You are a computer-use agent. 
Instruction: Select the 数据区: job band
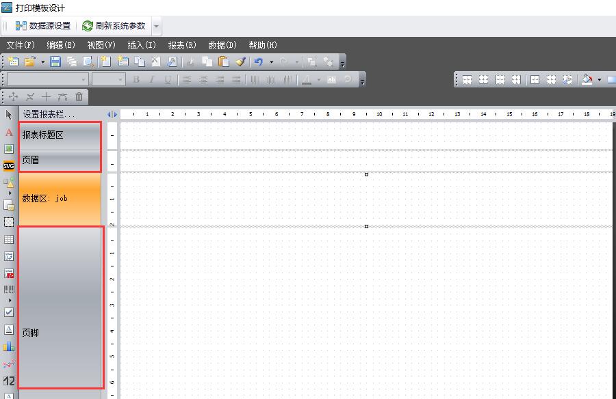coord(60,198)
